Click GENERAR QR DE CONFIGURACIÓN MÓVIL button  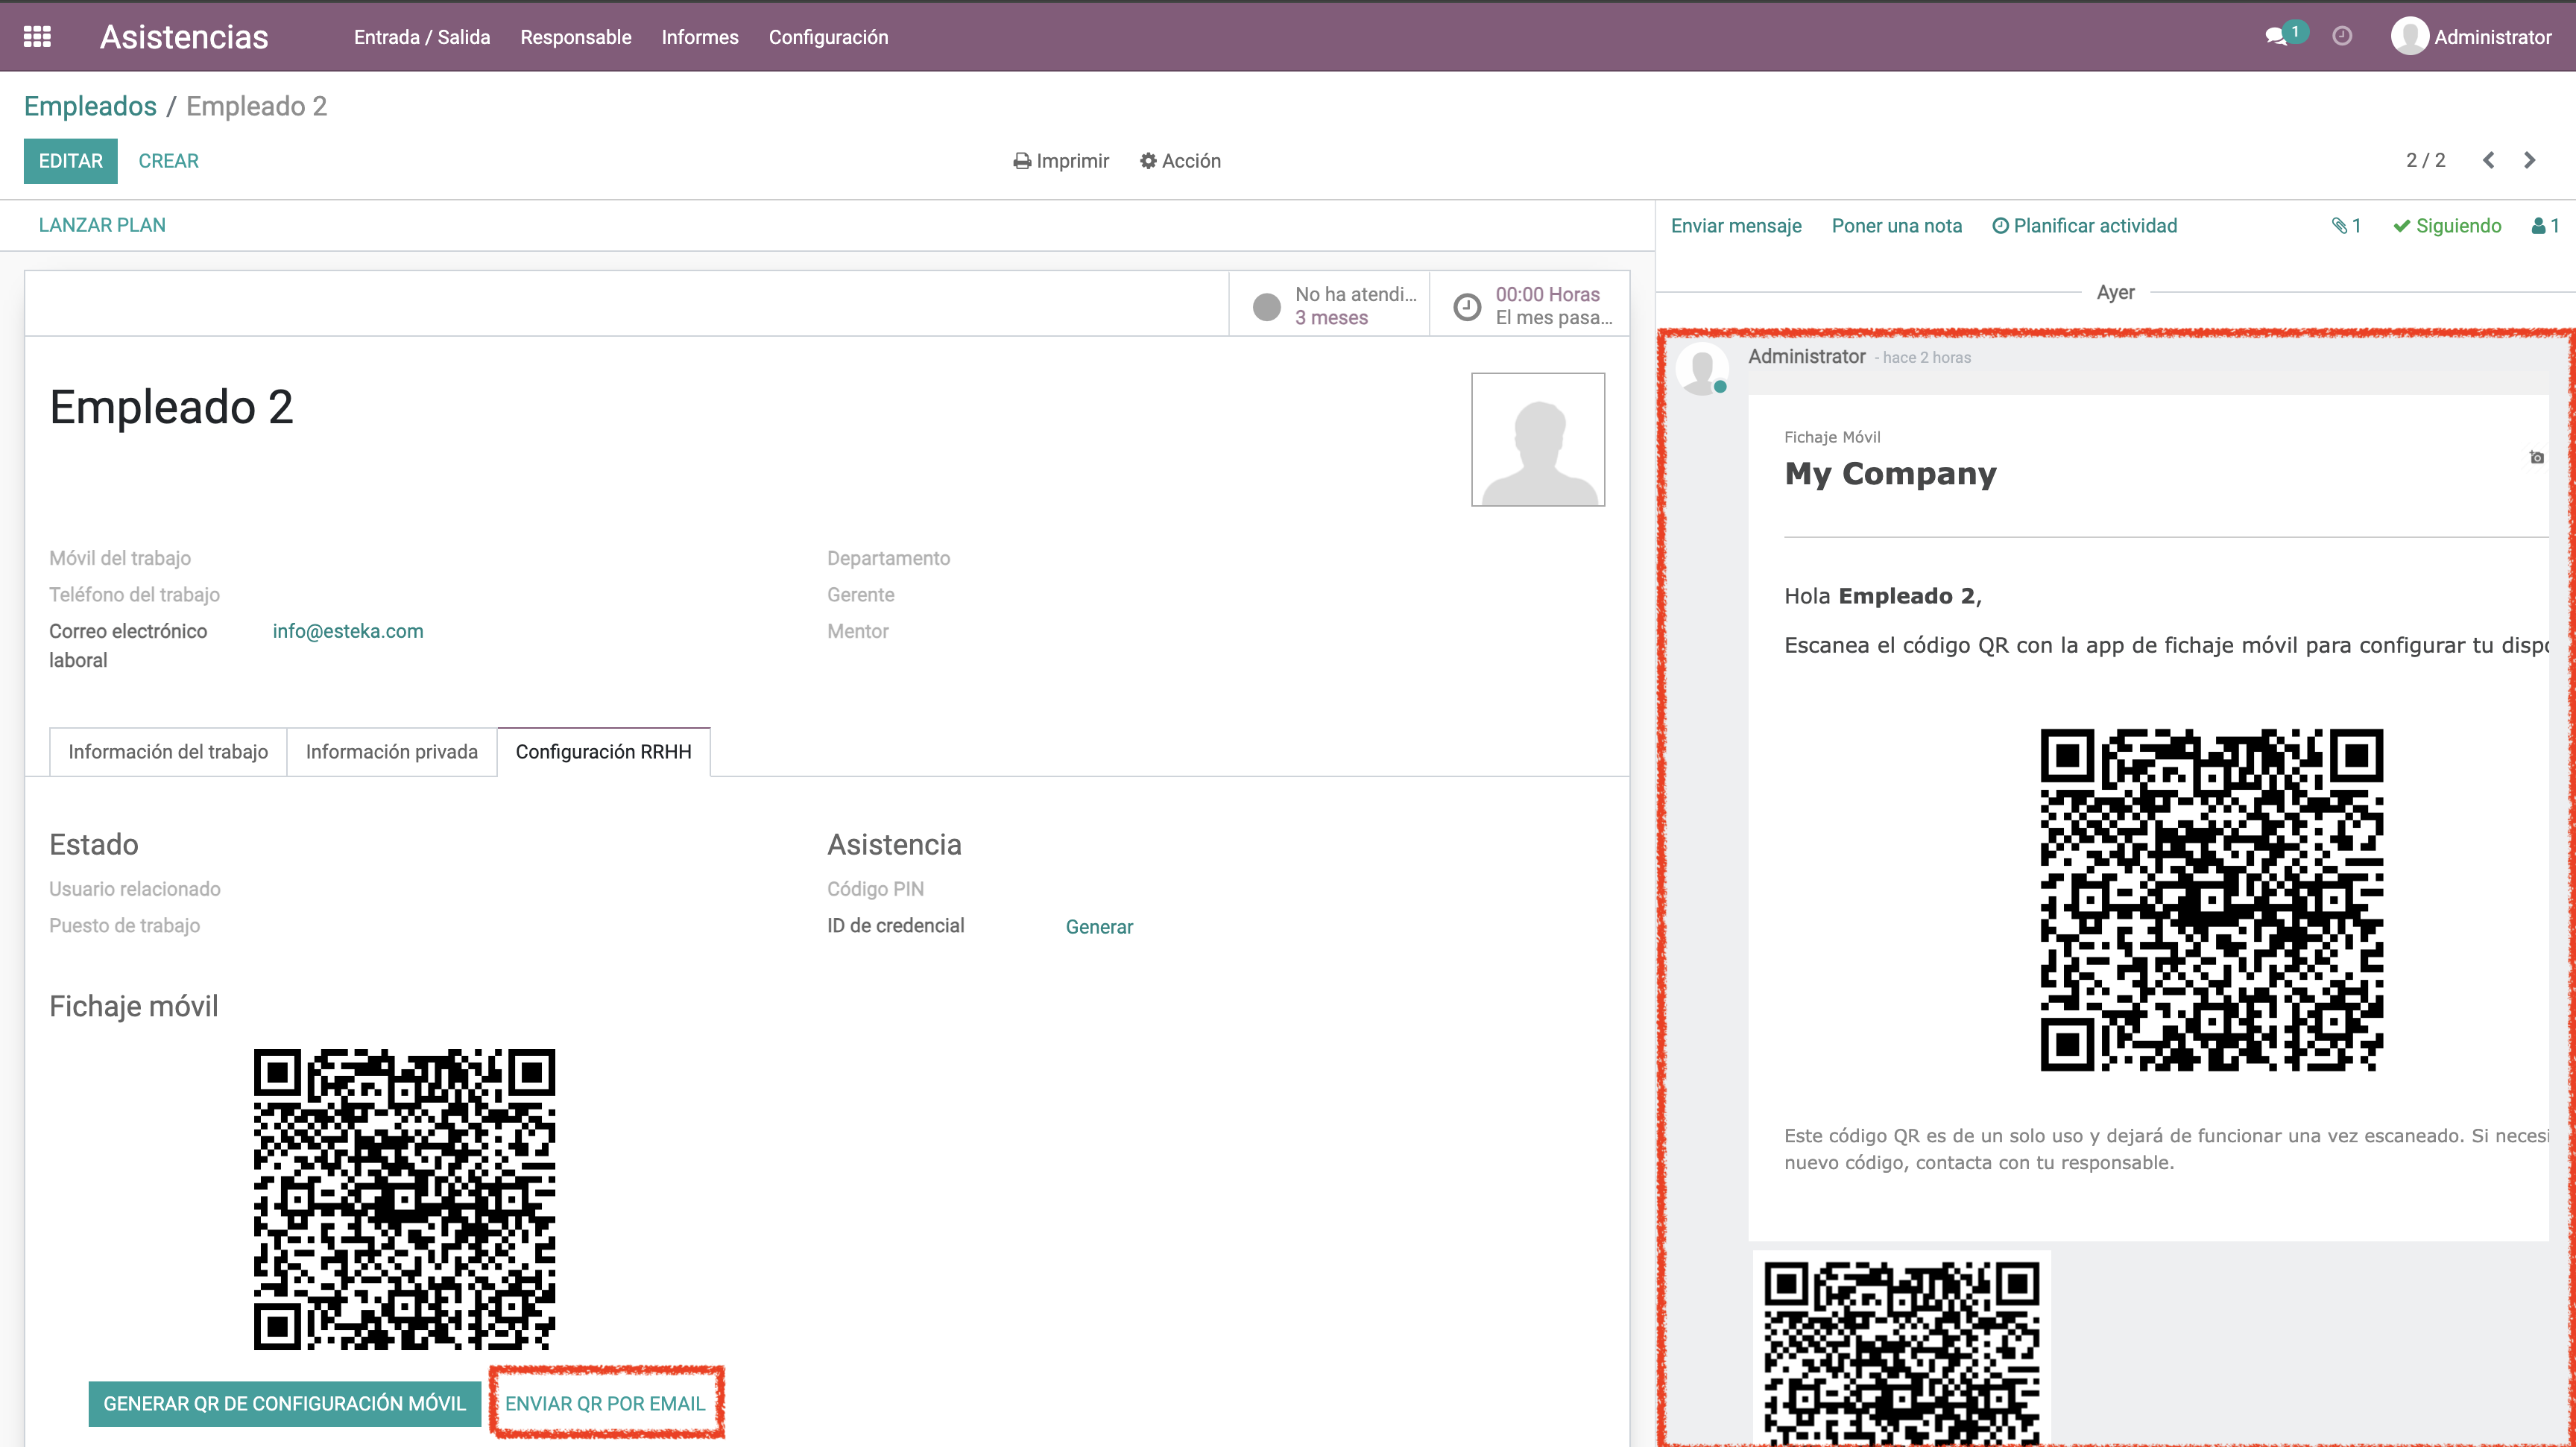point(285,1403)
